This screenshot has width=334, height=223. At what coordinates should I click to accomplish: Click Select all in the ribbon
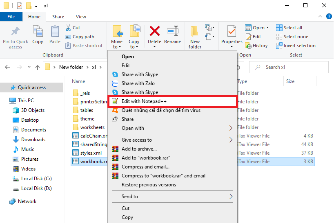click(289, 28)
